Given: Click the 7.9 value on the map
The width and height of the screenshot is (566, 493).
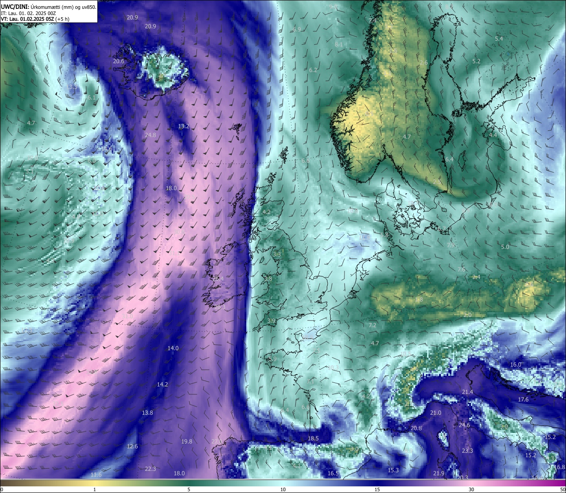Looking at the screenshot, I should click(x=451, y=245).
